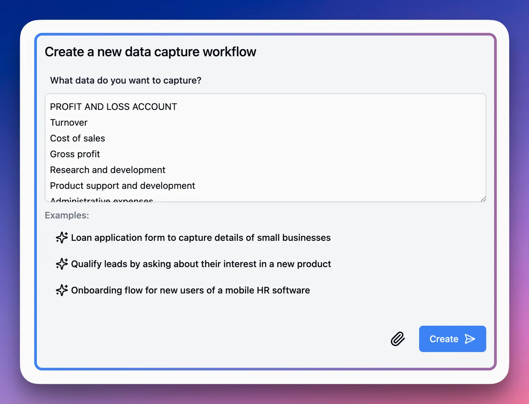This screenshot has height=404, width=529.
Task: Choose the mobile HR software onboarding example
Action: 190,290
